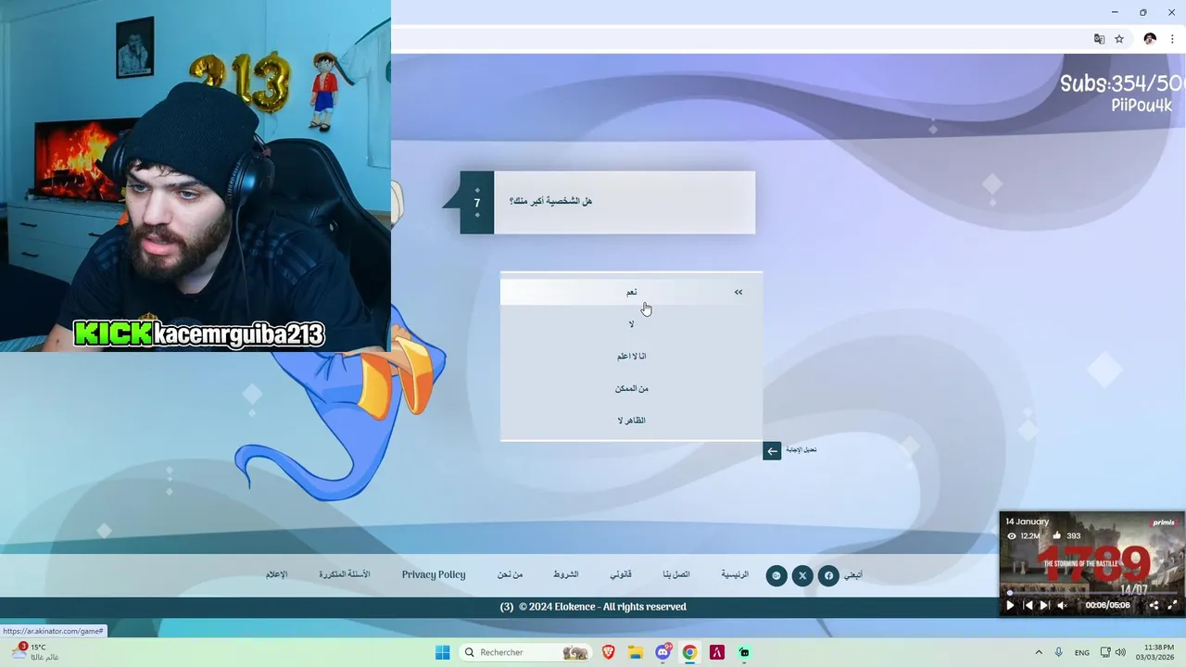Seek along the video ad progress bar
The width and height of the screenshot is (1186, 667).
tap(1092, 593)
